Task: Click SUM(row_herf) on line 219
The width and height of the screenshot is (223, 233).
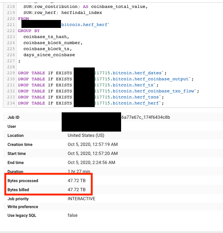Action: click(x=41, y=13)
